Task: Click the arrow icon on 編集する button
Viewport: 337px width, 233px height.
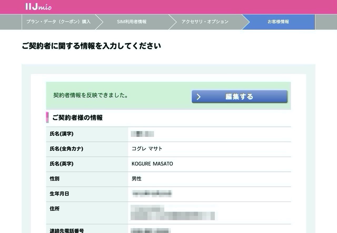Action: pyautogui.click(x=199, y=97)
